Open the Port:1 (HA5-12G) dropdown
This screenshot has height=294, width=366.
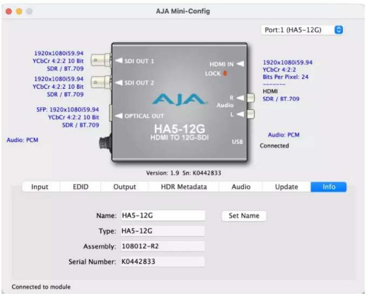[302, 30]
